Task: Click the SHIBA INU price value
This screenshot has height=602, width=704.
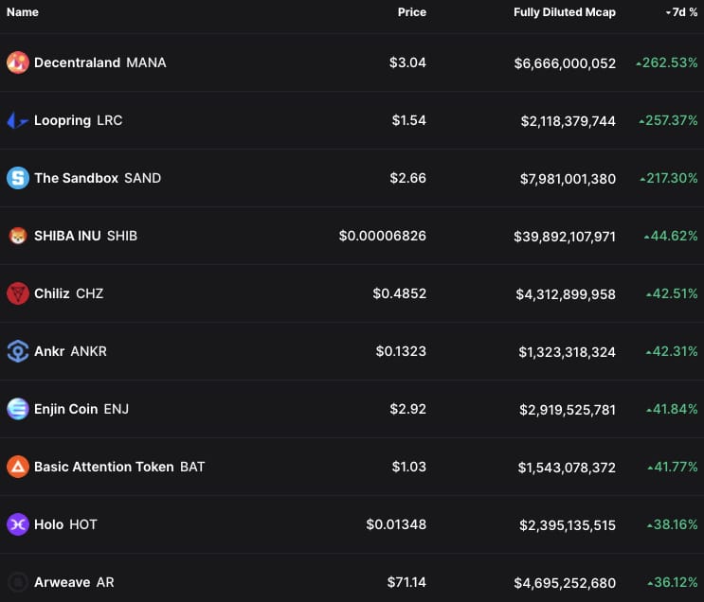Action: (x=382, y=236)
